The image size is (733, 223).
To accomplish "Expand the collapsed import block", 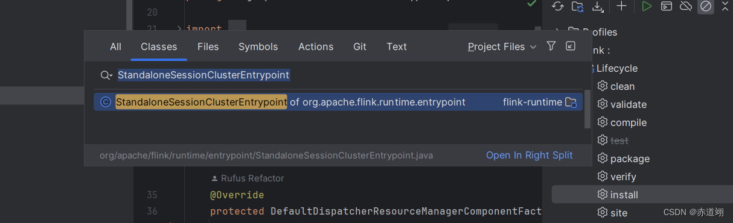I will (x=179, y=28).
